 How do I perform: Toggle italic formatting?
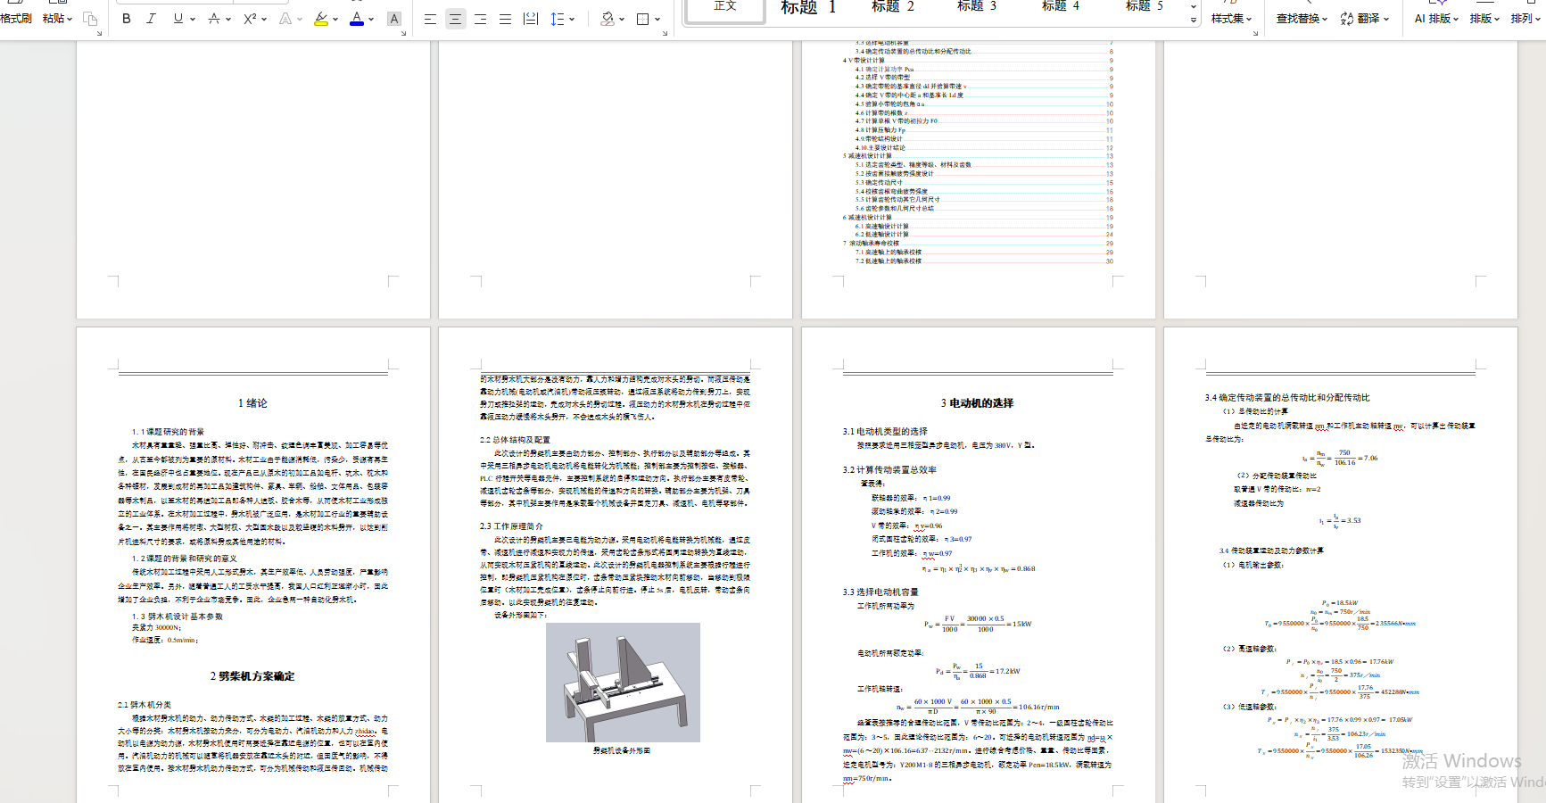(x=151, y=19)
